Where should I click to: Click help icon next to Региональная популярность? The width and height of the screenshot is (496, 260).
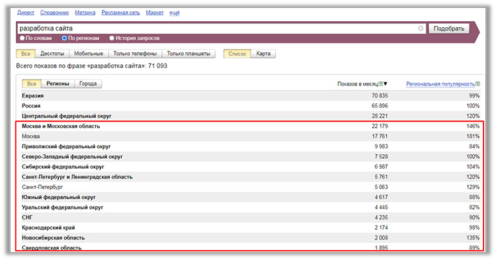pos(477,84)
